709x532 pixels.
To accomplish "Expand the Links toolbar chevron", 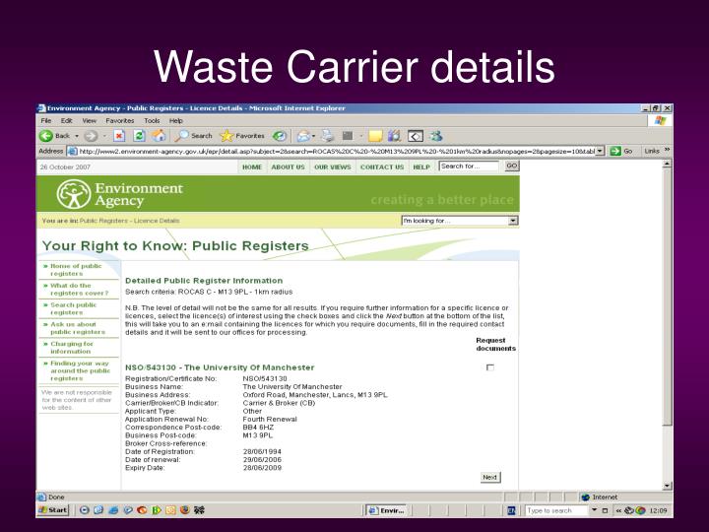I will coord(667,150).
